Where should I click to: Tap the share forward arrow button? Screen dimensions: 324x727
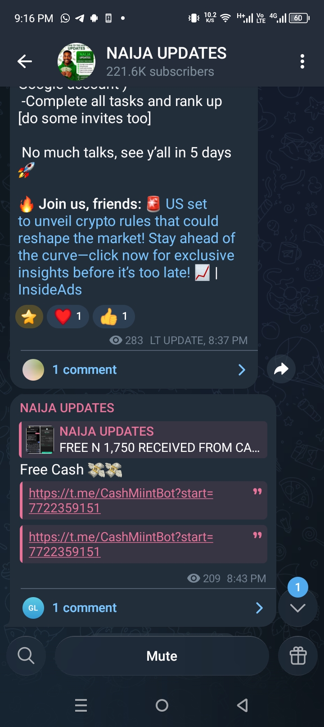281,369
